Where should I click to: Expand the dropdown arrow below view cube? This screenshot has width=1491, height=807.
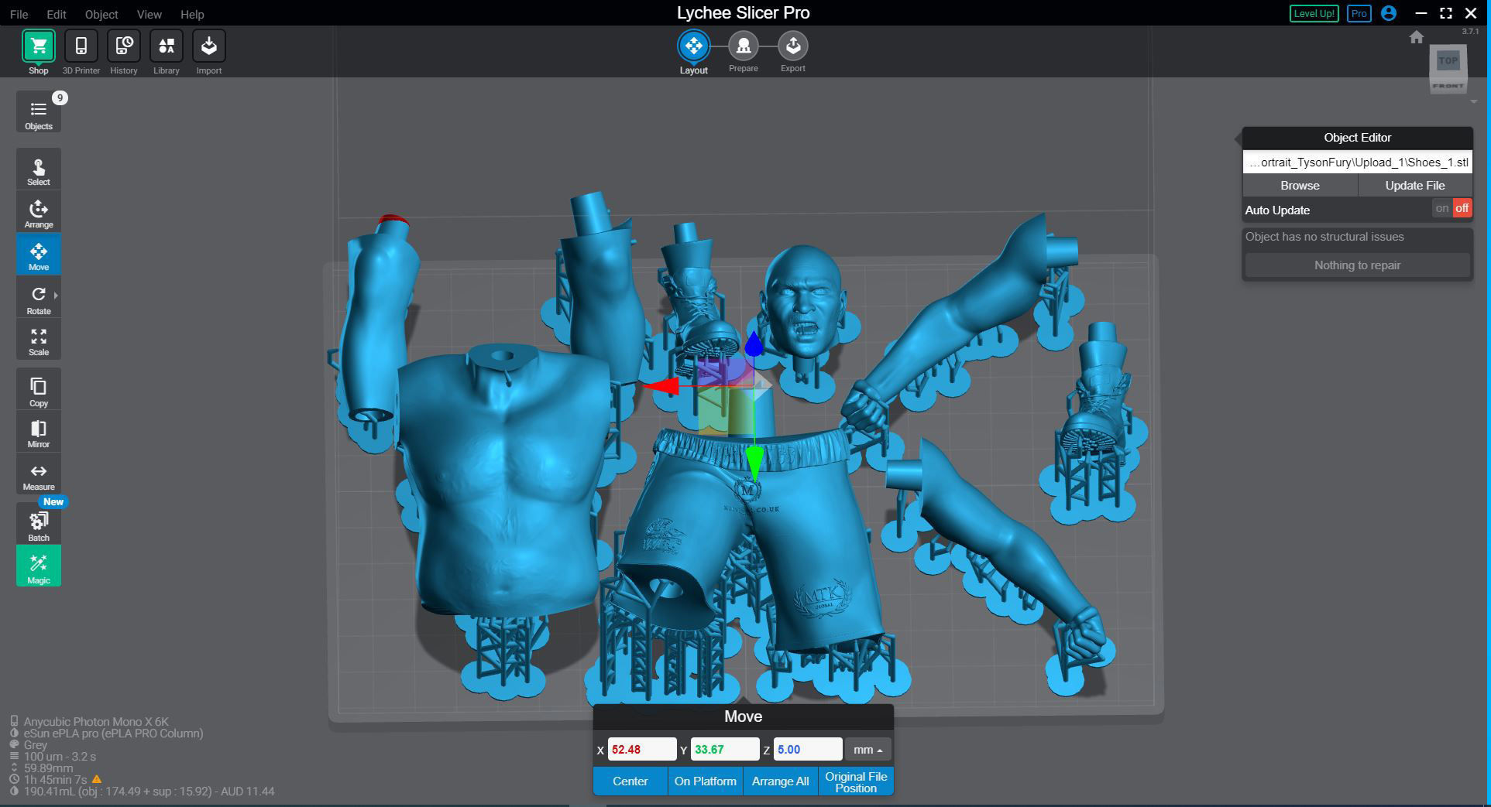[x=1473, y=101]
